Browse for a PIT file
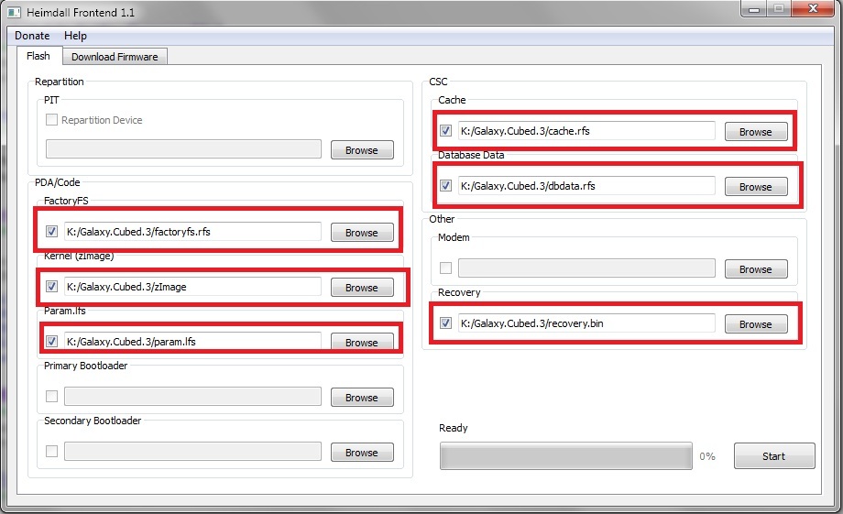The height and width of the screenshot is (514, 843). click(x=361, y=150)
